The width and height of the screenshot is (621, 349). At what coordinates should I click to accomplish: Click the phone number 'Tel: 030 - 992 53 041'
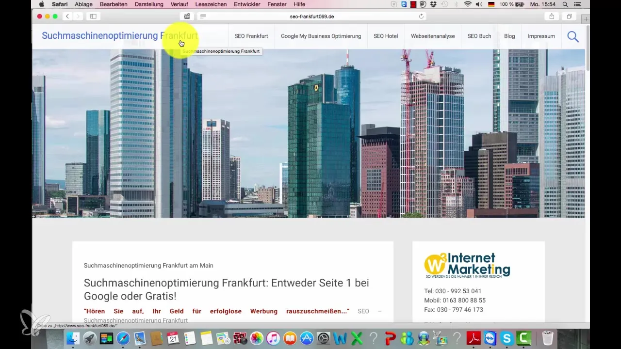453,291
